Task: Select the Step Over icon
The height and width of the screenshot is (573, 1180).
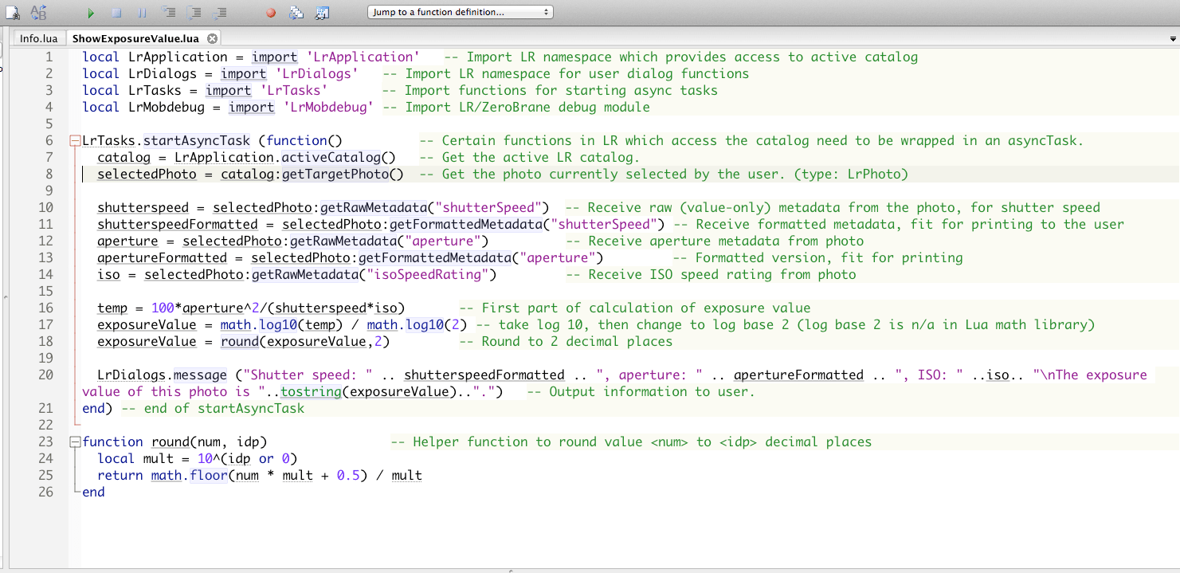Action: [194, 13]
